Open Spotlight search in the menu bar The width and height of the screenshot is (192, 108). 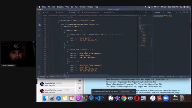tap(181, 7)
